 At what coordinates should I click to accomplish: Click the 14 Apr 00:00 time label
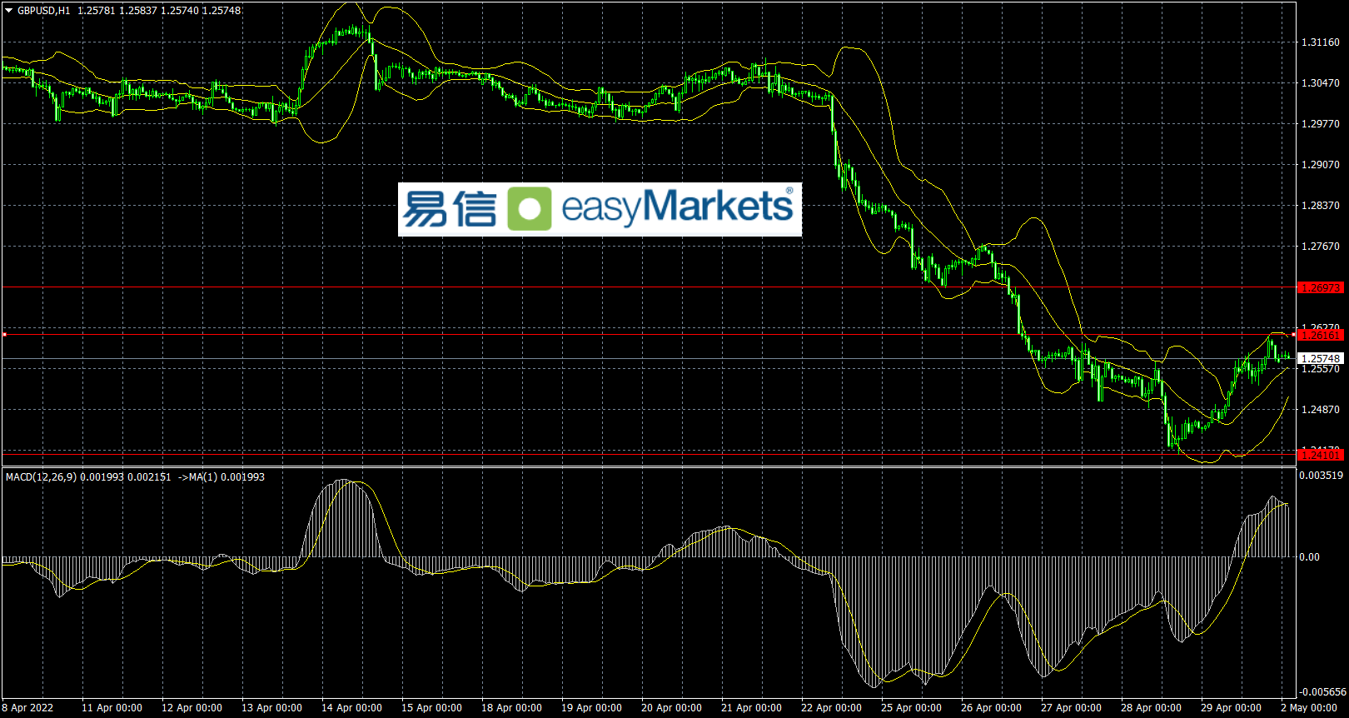[x=351, y=708]
